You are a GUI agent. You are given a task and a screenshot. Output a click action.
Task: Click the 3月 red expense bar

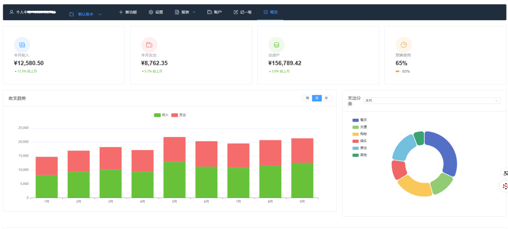(111, 158)
